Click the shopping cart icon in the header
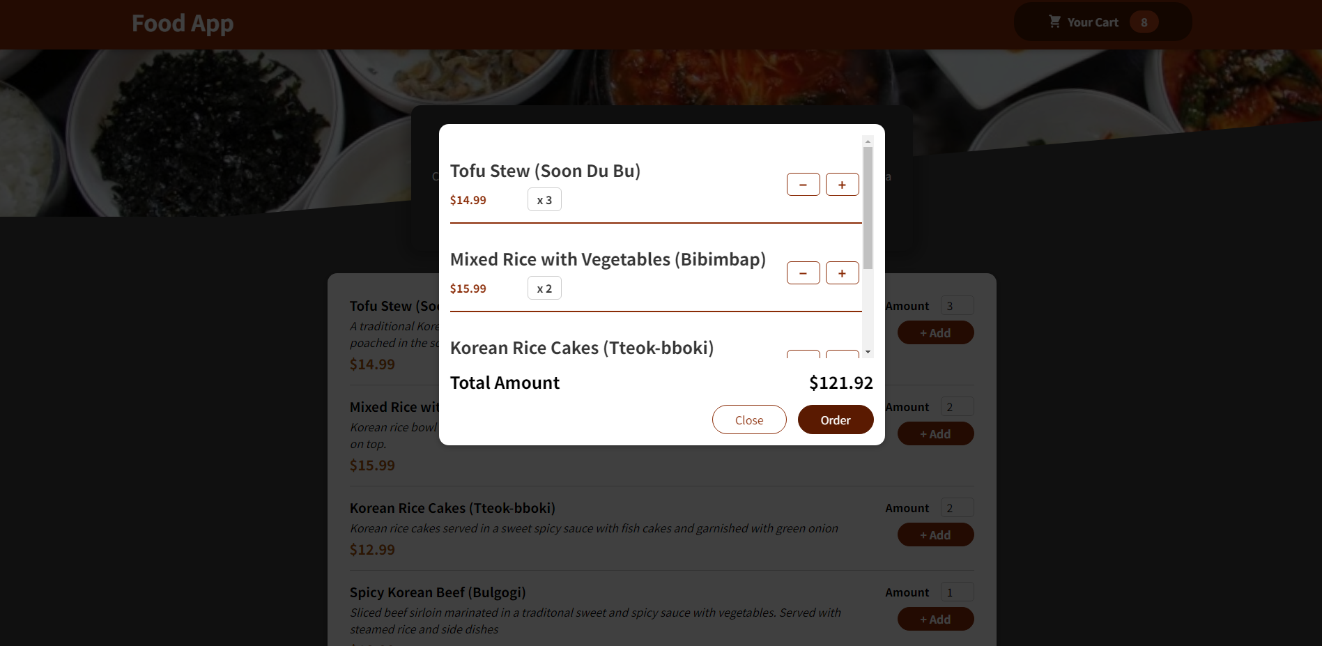This screenshot has height=646, width=1322. tap(1054, 21)
